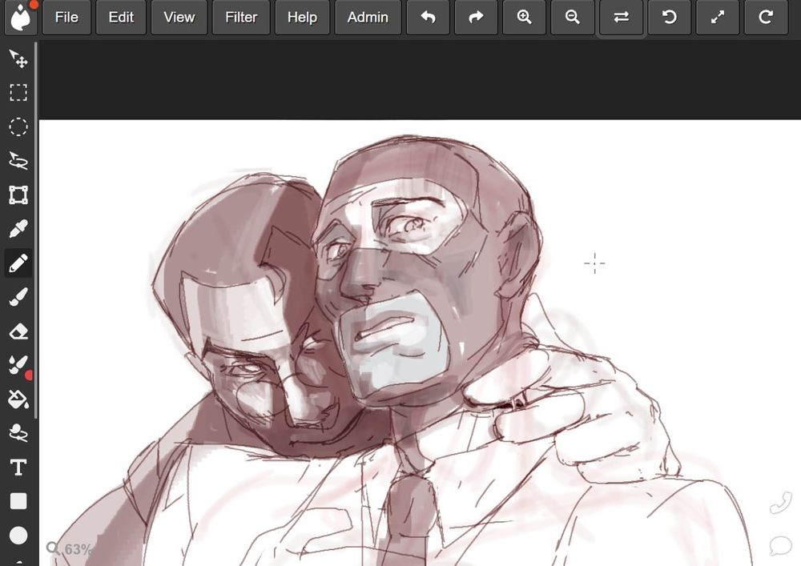This screenshot has height=566, width=801.
Task: Open the Edit menu
Action: [x=121, y=18]
